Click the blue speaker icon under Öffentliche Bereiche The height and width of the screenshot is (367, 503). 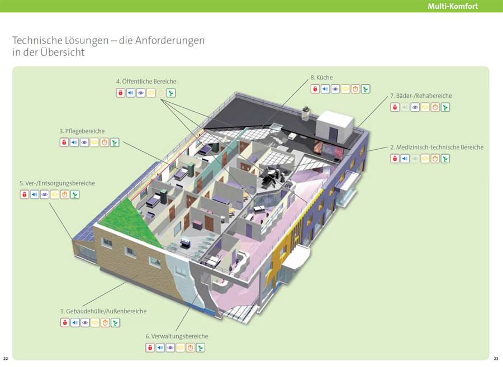tap(131, 93)
